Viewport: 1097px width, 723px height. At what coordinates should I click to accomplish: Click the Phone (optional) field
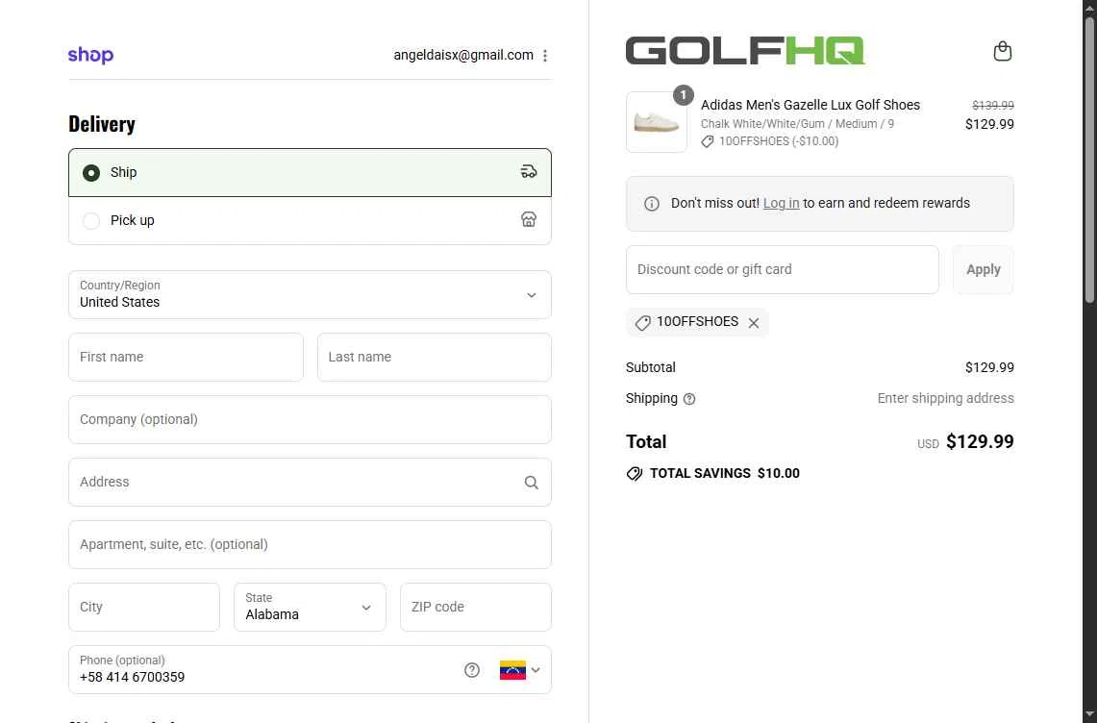(310, 670)
